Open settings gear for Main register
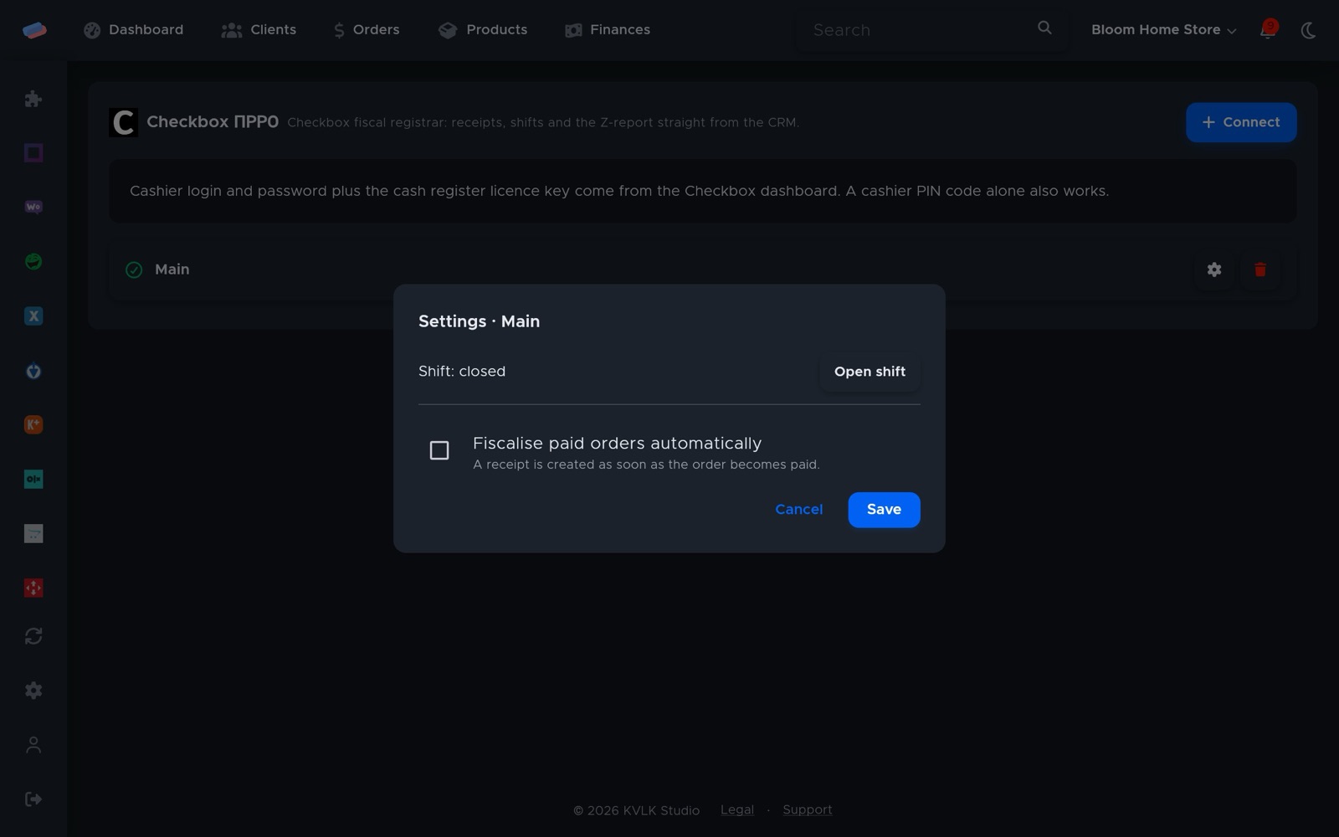Image resolution: width=1339 pixels, height=837 pixels. tap(1214, 270)
